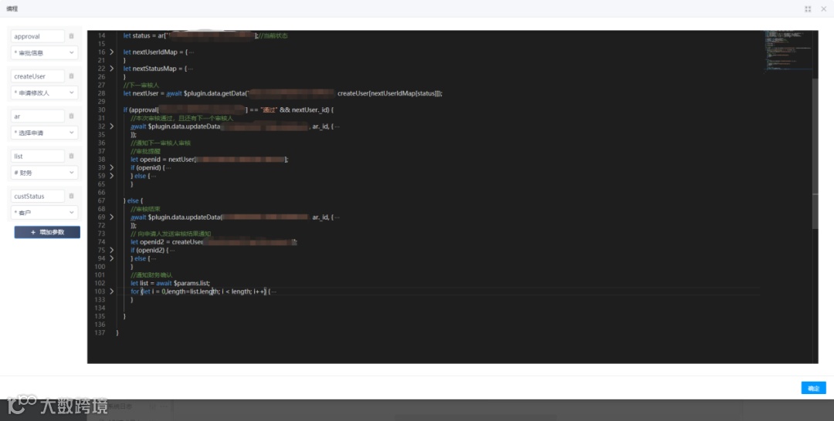Click the code minimap preview

pos(788,50)
